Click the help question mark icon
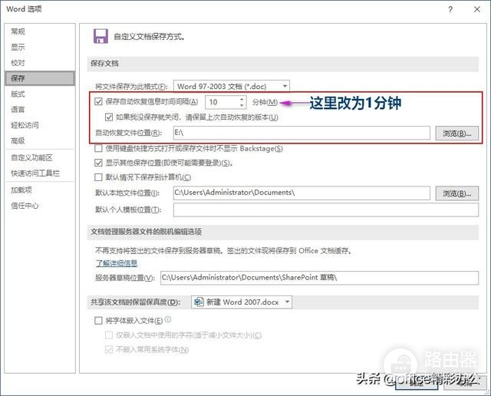The height and width of the screenshot is (396, 491). coord(450,9)
